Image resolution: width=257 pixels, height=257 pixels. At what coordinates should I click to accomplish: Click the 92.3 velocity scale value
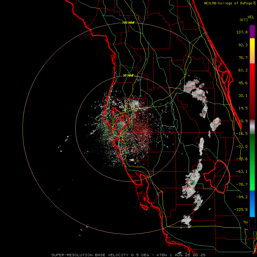pyautogui.click(x=243, y=45)
